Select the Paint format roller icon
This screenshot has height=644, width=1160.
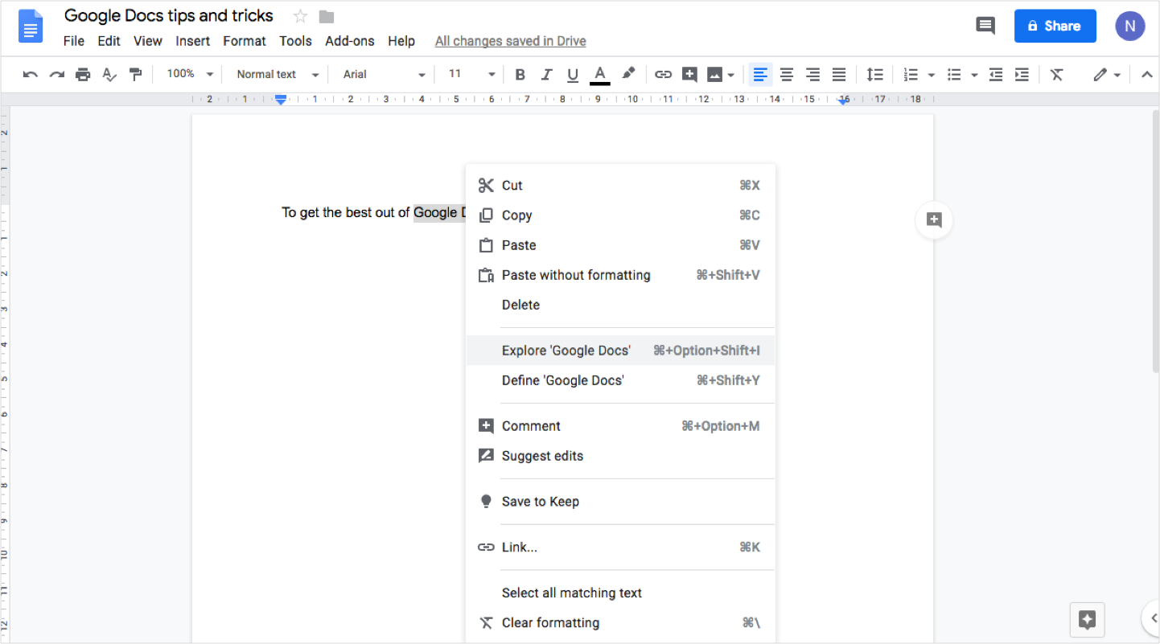click(135, 75)
